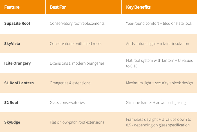The image size is (197, 132).
Task: Click Slimline frames + advanced glazing text
Action: (156, 103)
